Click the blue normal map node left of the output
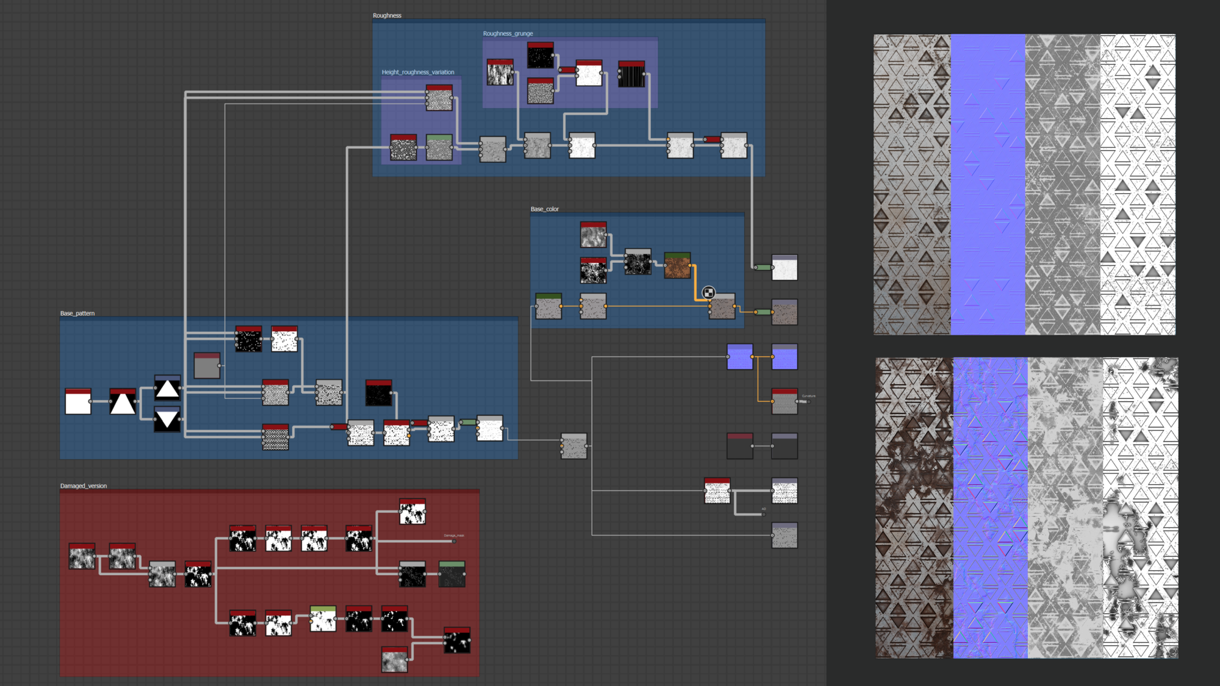The width and height of the screenshot is (1220, 686). click(x=739, y=357)
